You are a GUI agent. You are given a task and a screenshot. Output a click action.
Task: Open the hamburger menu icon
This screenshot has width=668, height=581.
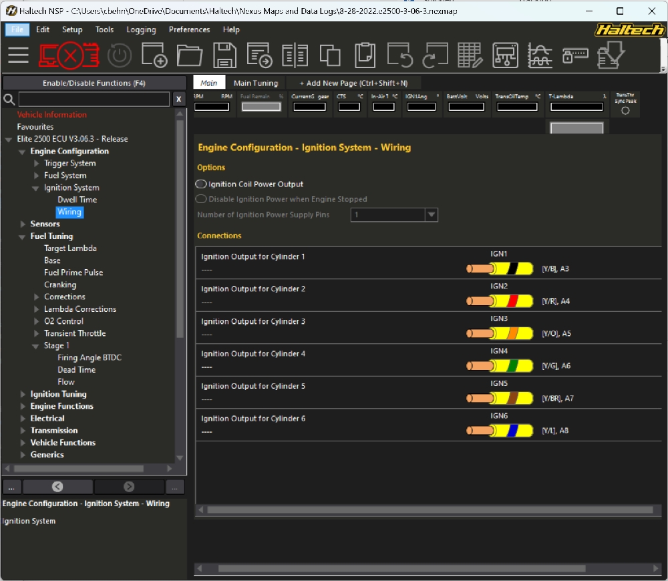18,55
